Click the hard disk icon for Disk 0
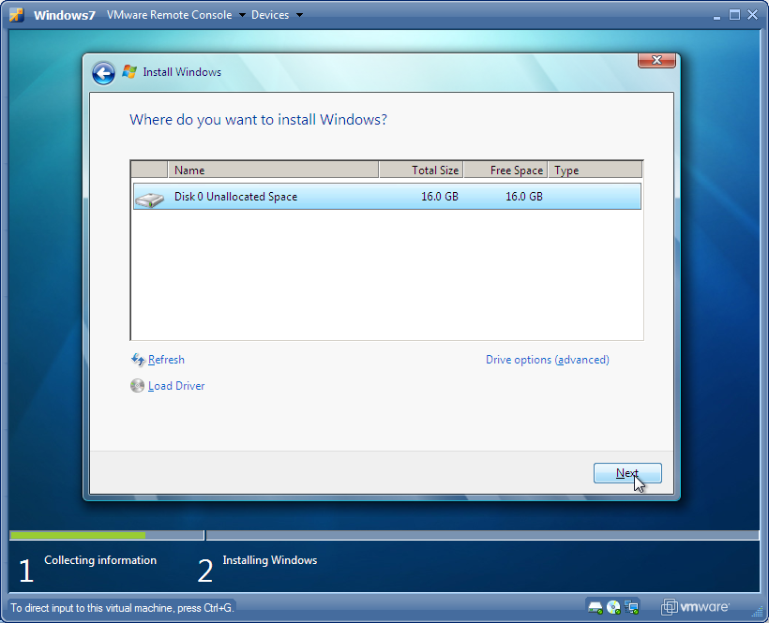Image resolution: width=769 pixels, height=623 pixels. point(150,199)
